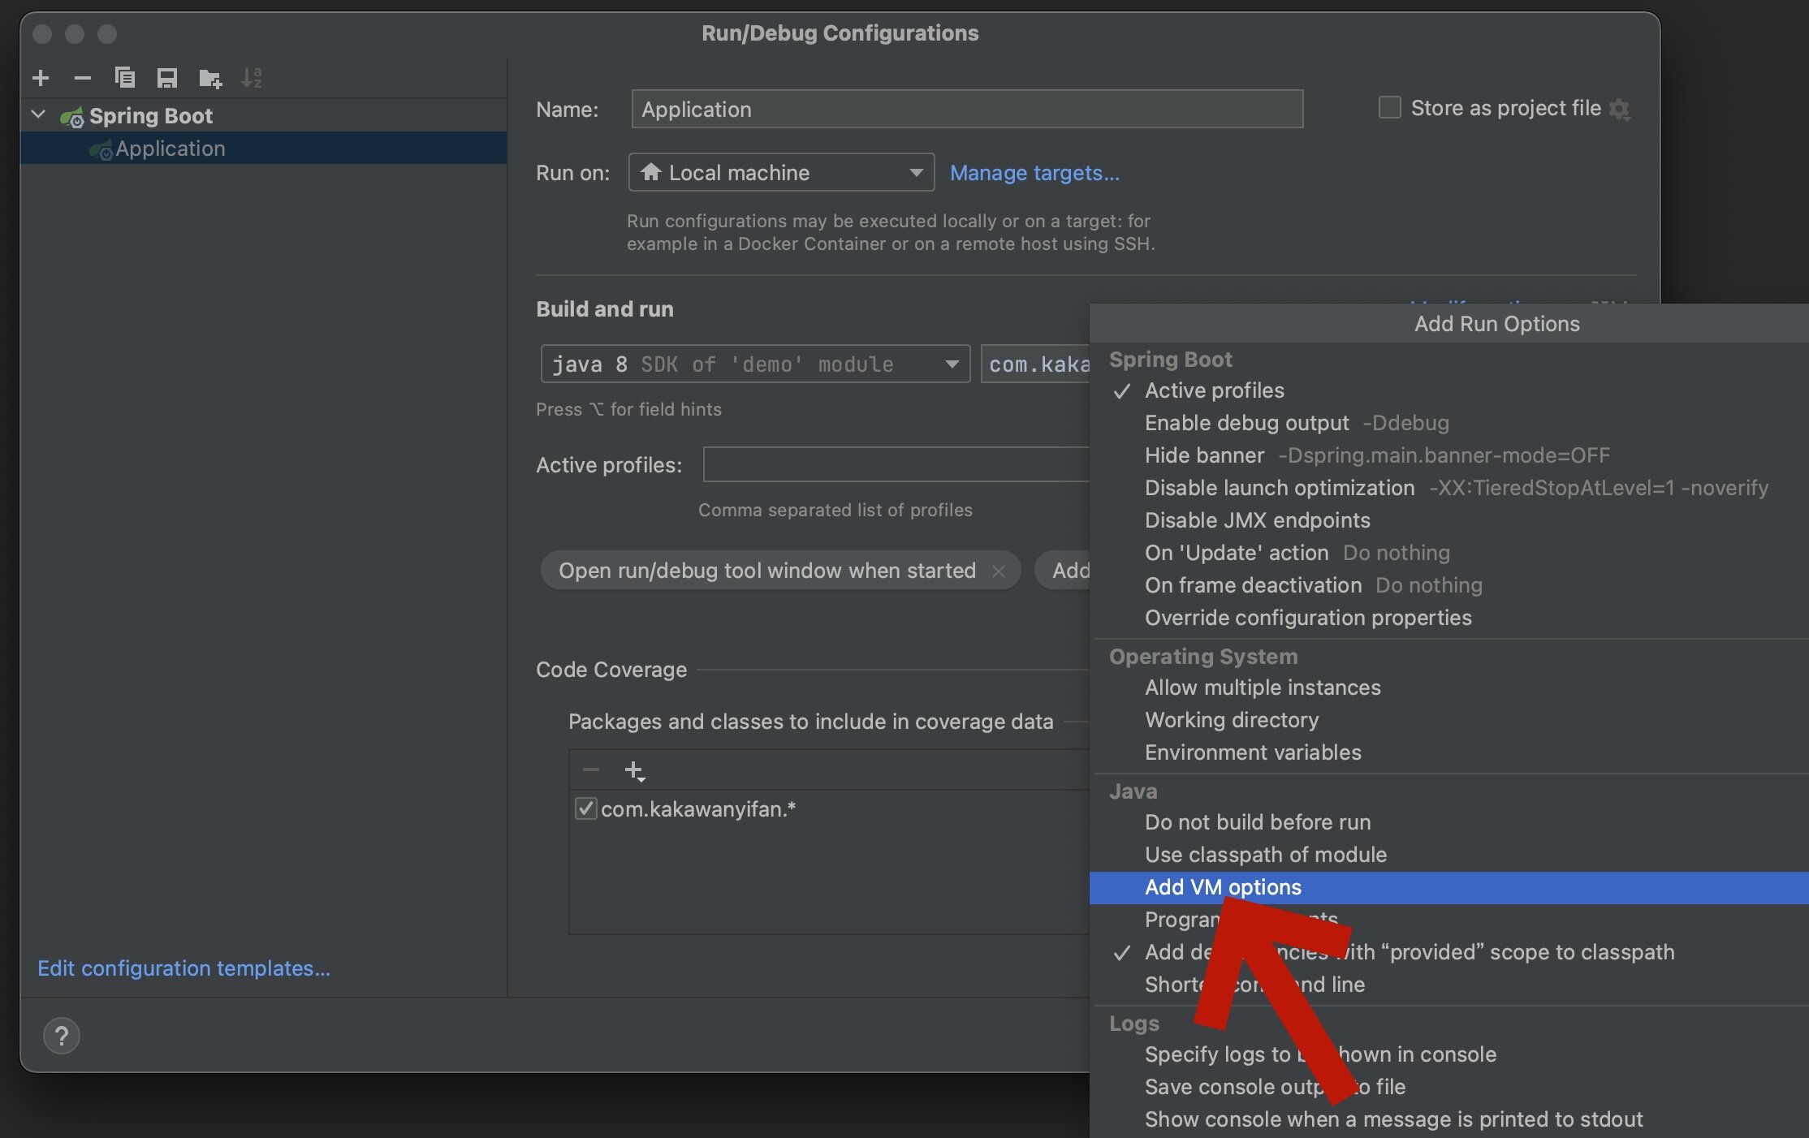Uncheck the com.kakawanyifan.* coverage checkbox
The height and width of the screenshot is (1138, 1809).
[x=585, y=808]
